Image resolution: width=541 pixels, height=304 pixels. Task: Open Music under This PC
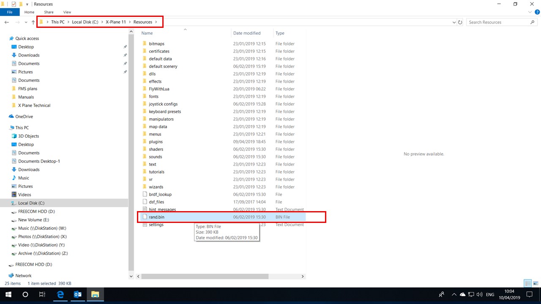[24, 178]
